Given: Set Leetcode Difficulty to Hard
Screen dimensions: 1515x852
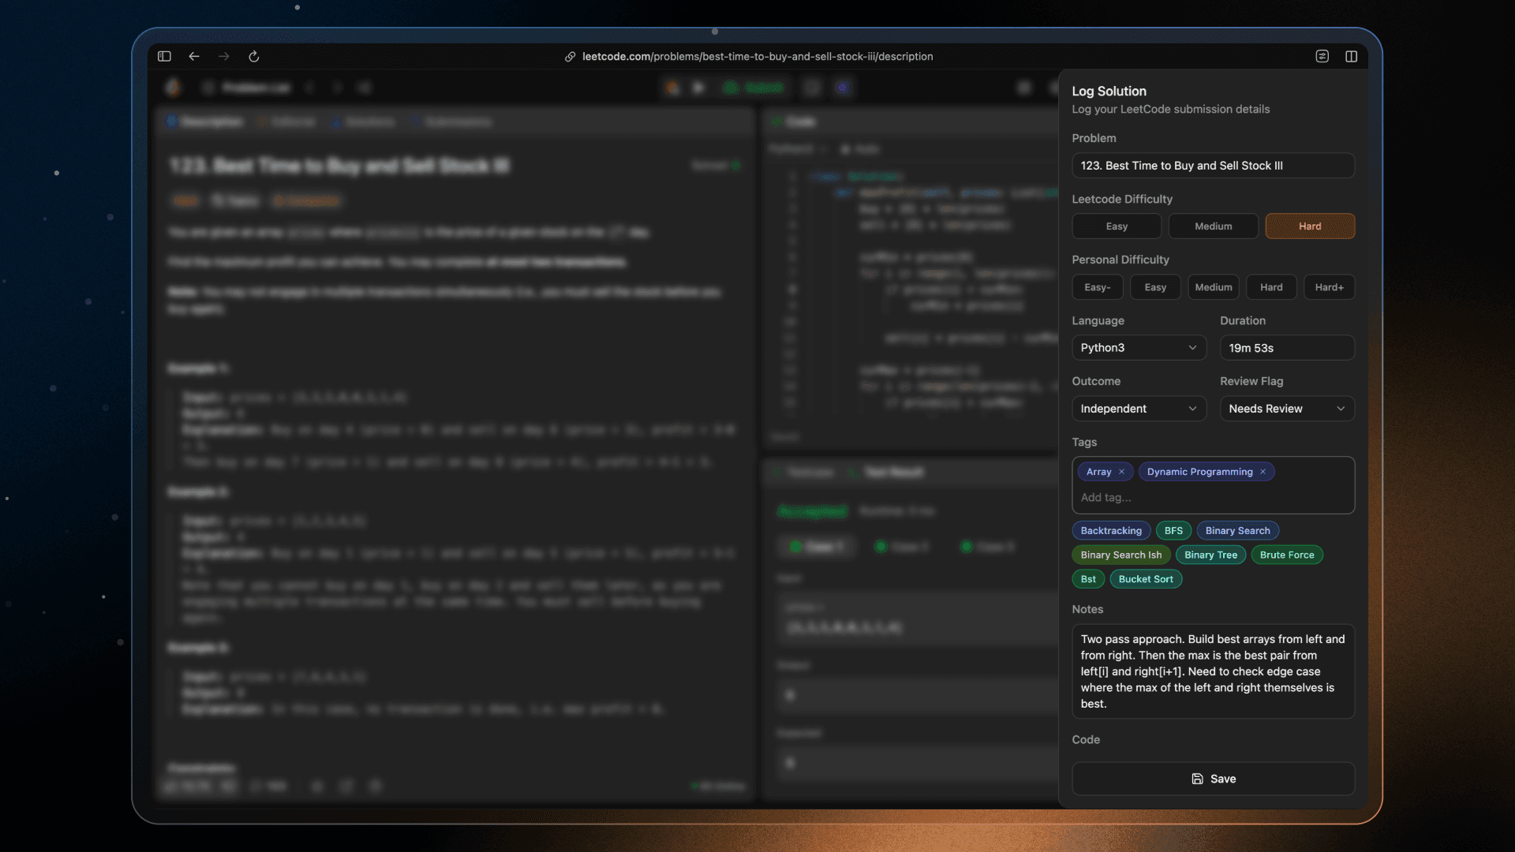Looking at the screenshot, I should [1310, 226].
